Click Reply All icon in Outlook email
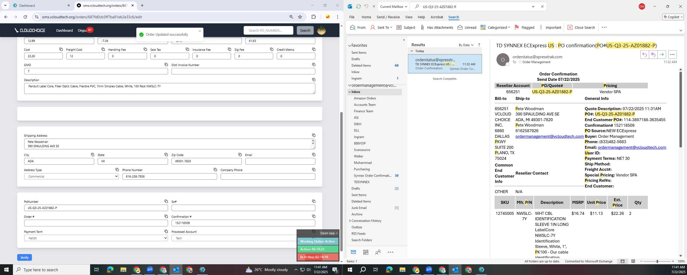Screen dimensions: 687x275 click(653, 55)
